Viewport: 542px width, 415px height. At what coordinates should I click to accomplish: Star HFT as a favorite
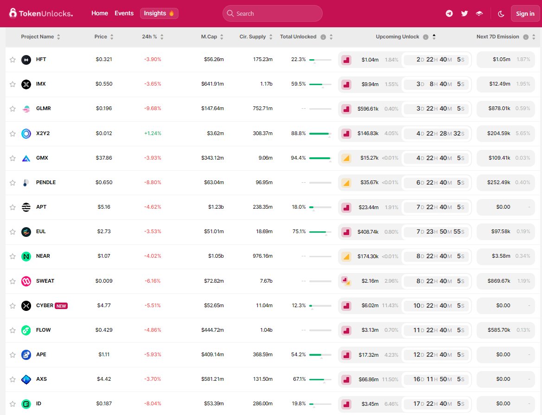(13, 60)
